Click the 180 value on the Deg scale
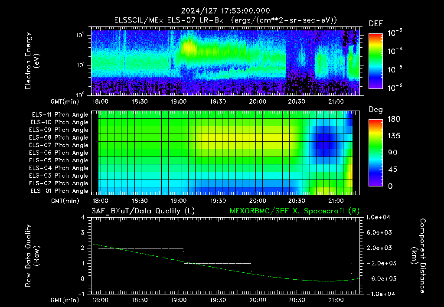Image resolution: width=444 pixels, height=307 pixels. (x=394, y=119)
